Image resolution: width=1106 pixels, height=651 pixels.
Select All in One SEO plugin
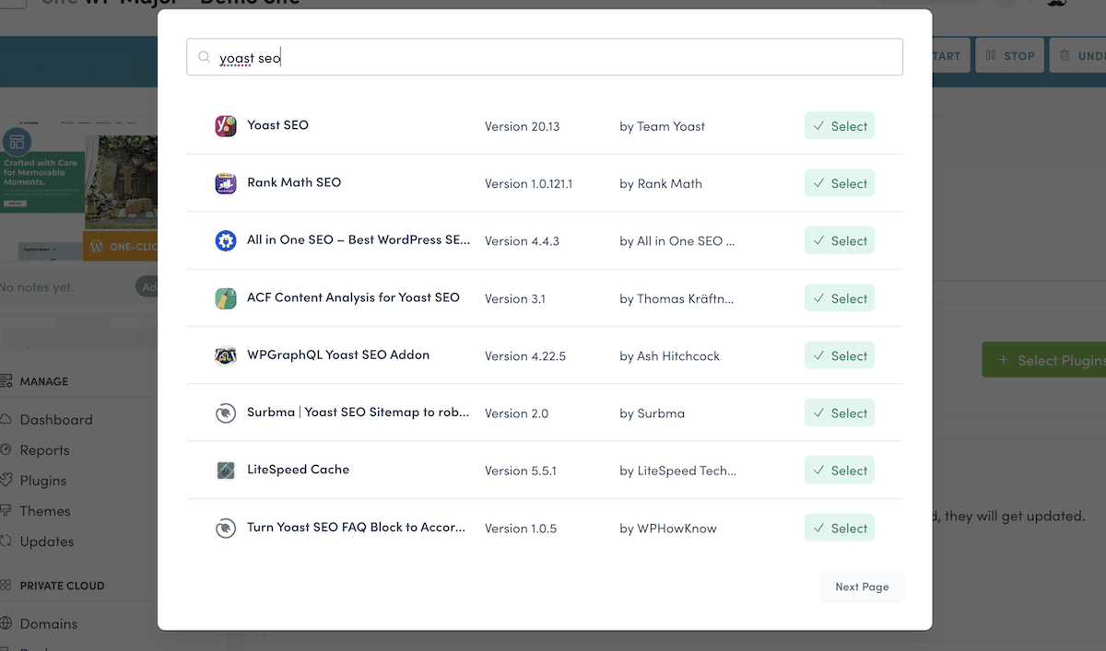point(839,240)
